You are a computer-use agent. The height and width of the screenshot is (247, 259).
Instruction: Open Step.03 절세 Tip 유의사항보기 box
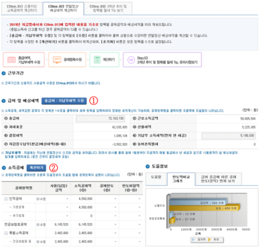tap(162, 60)
